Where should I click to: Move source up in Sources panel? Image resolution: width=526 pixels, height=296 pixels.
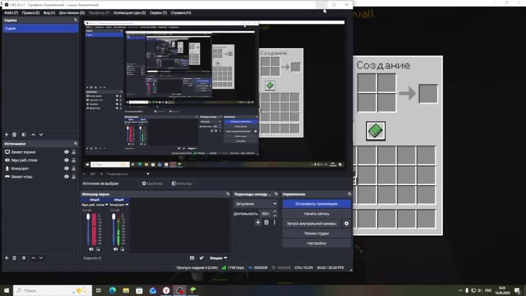(x=33, y=258)
